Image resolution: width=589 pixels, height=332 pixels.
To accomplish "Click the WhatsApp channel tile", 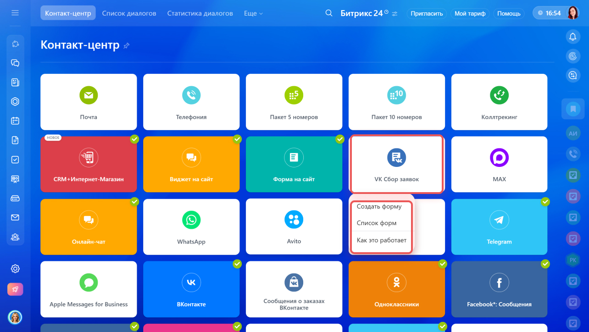I will [x=191, y=227].
